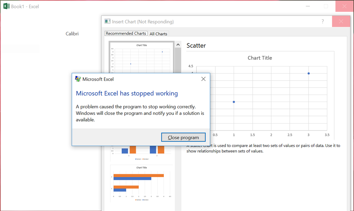Click the scatter chart description text
354x211 pixels.
coord(263,148)
